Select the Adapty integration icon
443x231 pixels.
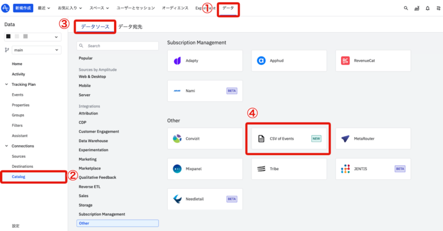point(177,60)
